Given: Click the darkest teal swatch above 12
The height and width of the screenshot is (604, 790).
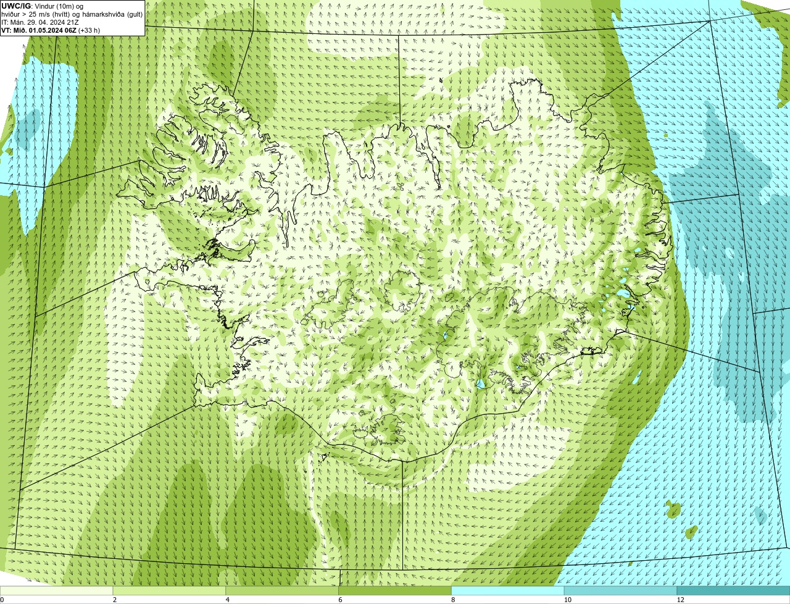Looking at the screenshot, I should (733, 590).
